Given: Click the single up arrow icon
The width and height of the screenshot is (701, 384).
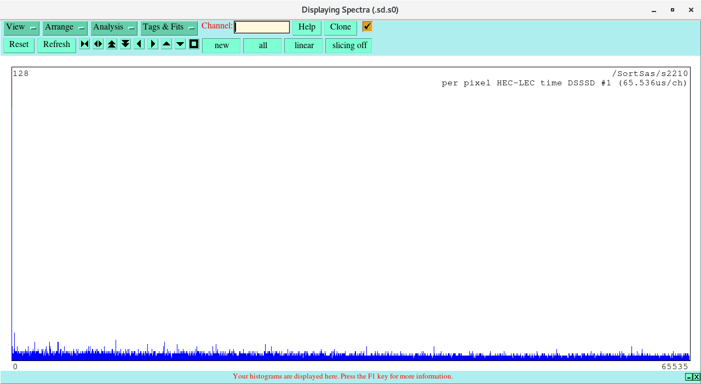Looking at the screenshot, I should [166, 44].
